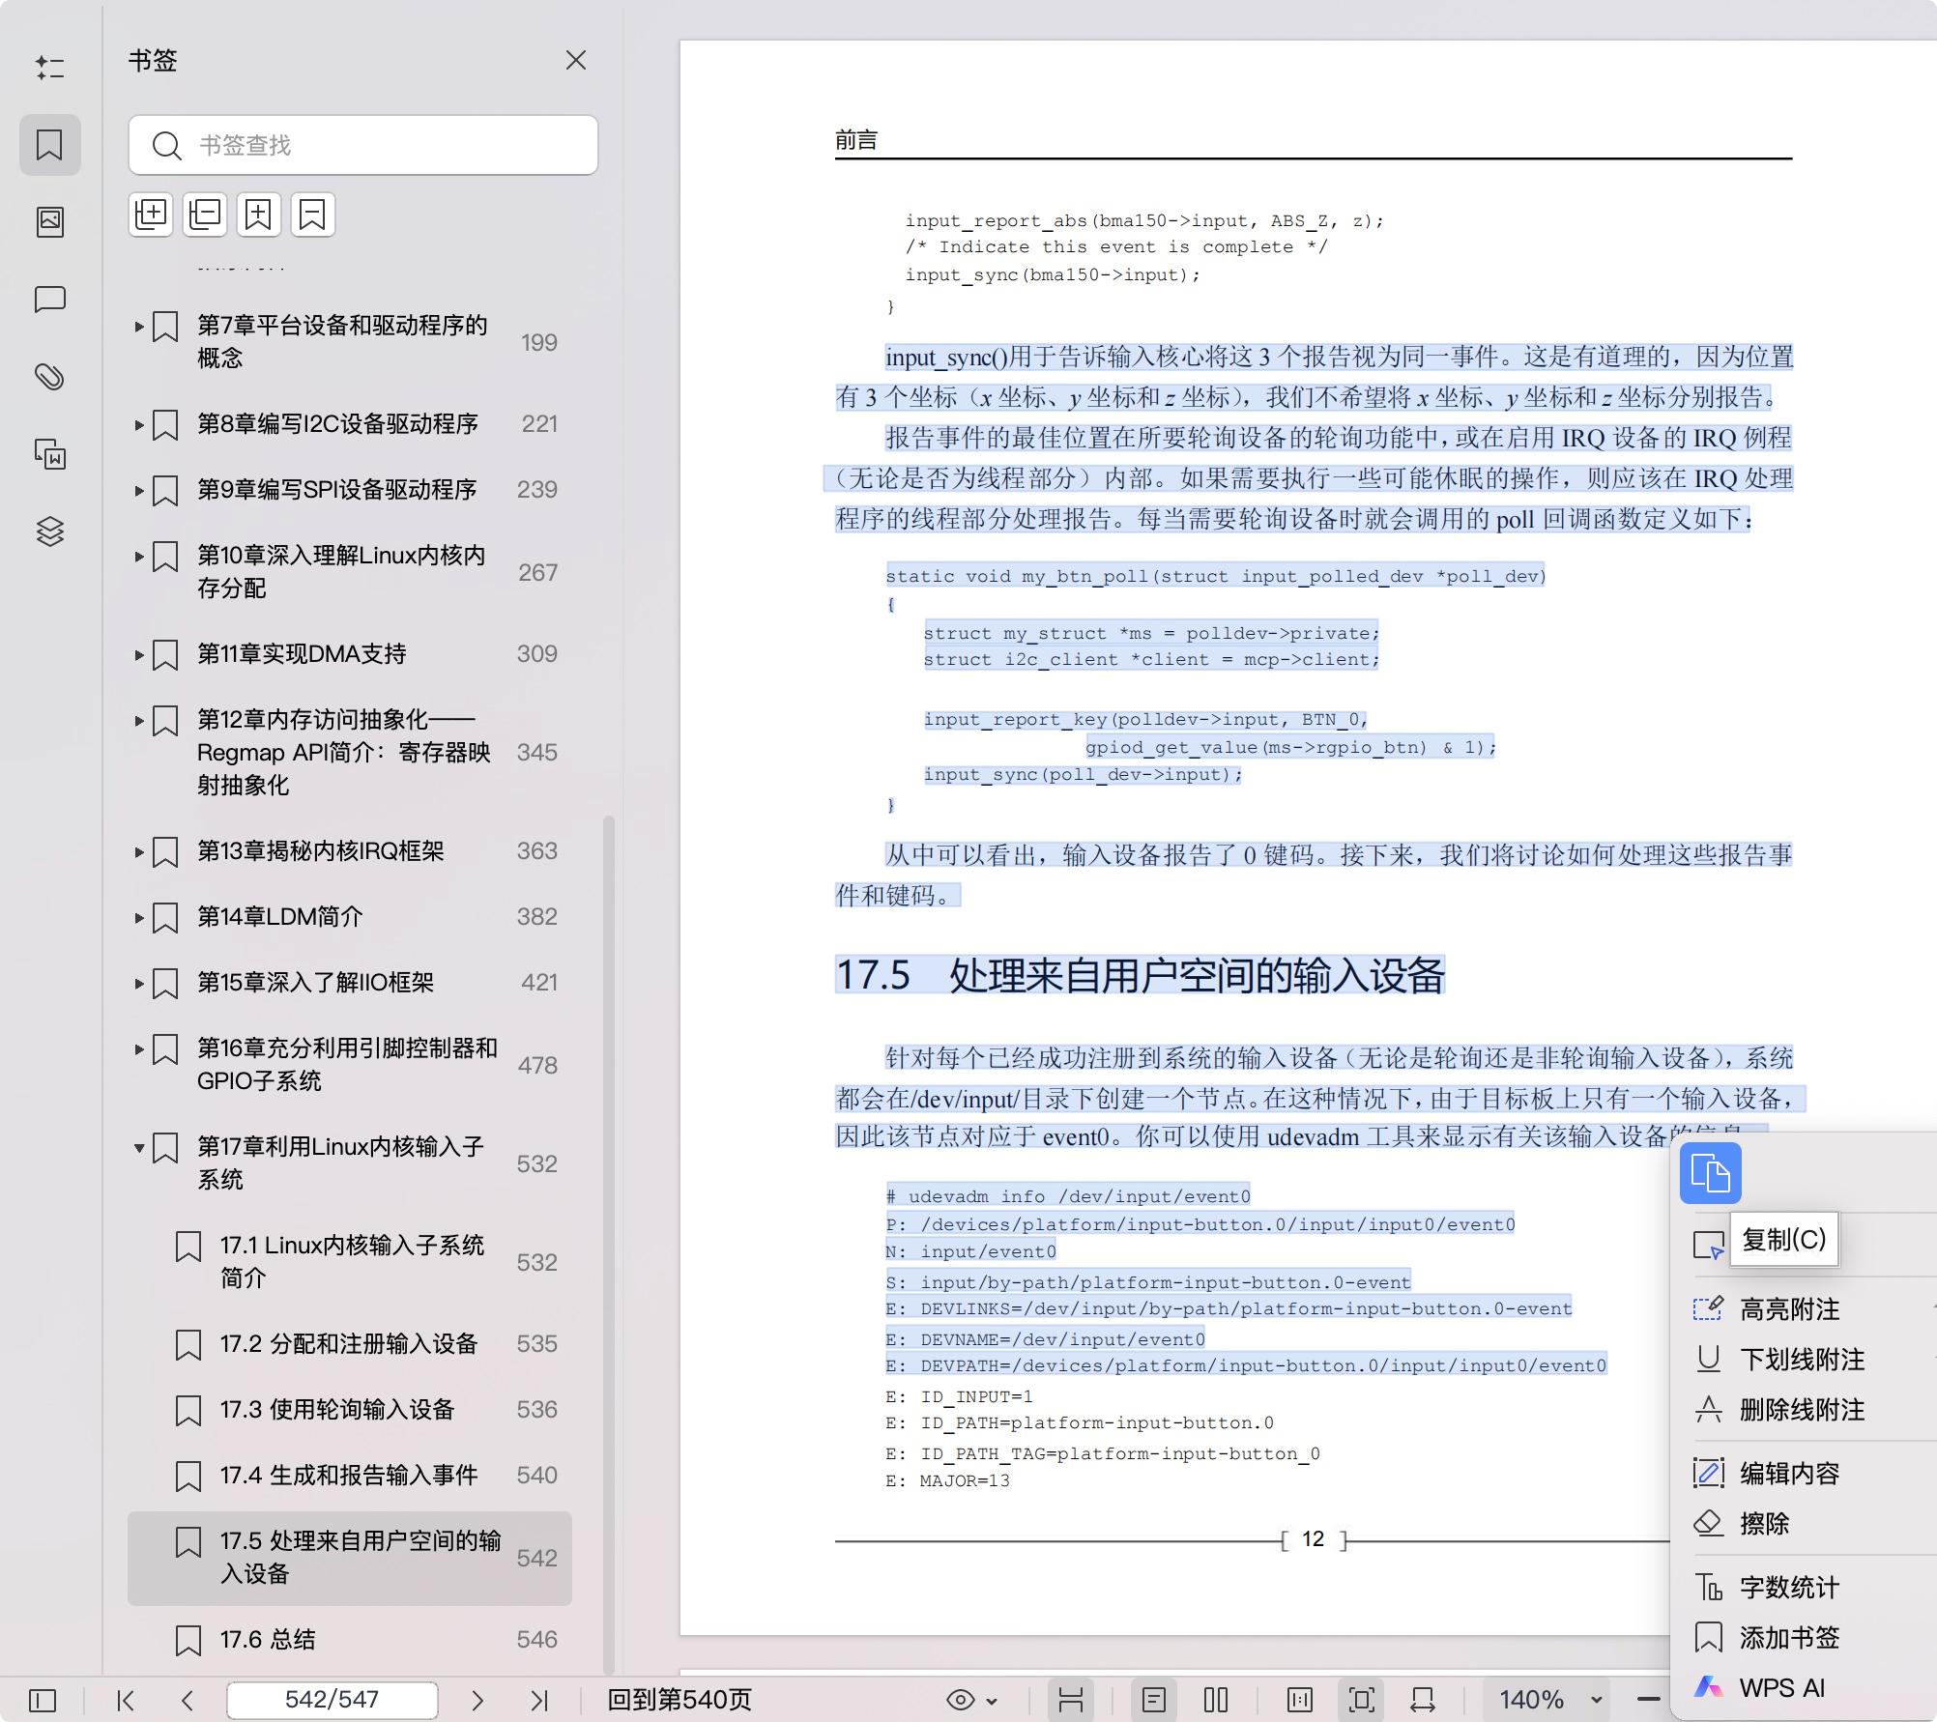Click the page number field showing 542/547
Image resolution: width=1937 pixels, height=1722 pixels.
click(x=332, y=1698)
